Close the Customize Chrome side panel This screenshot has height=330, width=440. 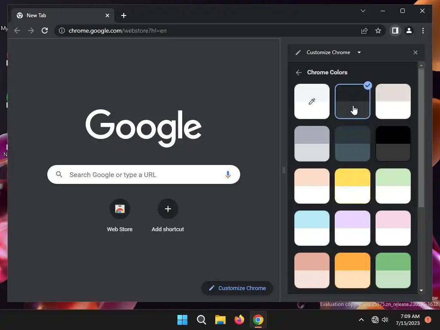(416, 52)
